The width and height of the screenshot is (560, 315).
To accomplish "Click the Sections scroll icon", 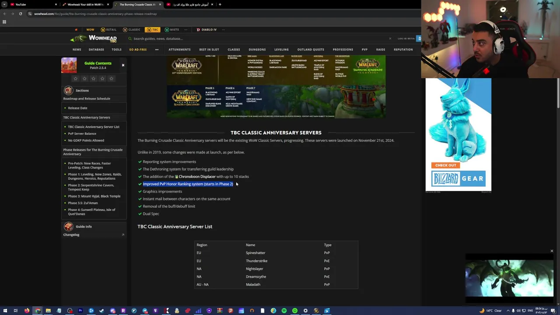I will click(68, 91).
